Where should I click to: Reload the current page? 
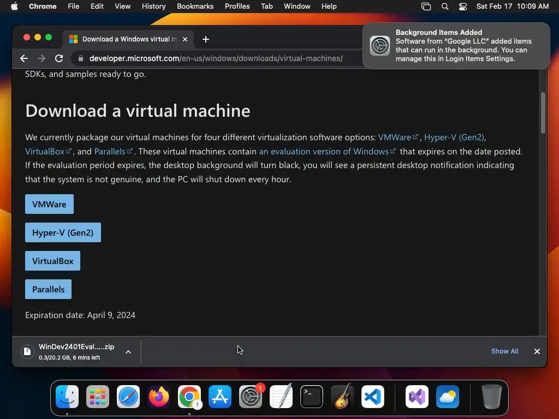[x=59, y=58]
